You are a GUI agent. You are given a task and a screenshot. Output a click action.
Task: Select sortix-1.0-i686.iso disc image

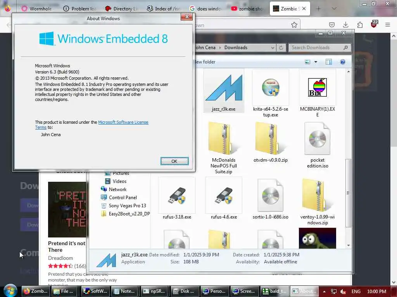click(270, 195)
